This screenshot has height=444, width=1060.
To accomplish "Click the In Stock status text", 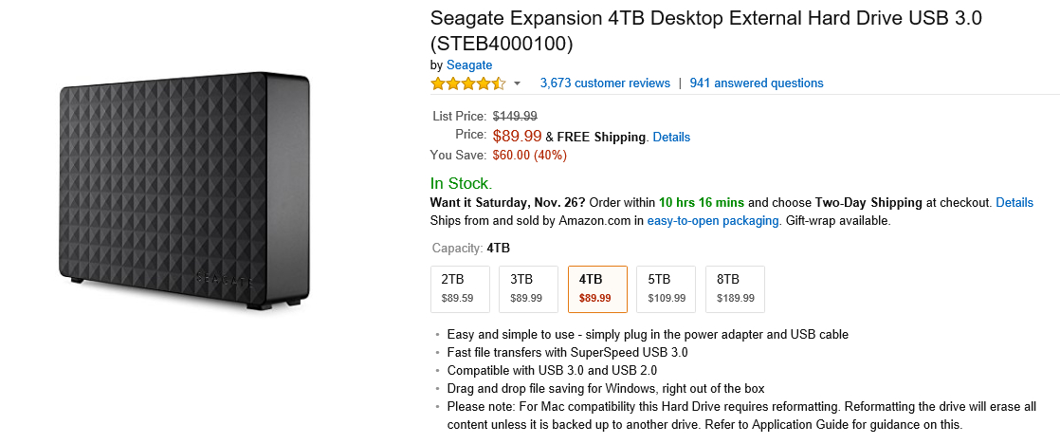I will click(461, 183).
